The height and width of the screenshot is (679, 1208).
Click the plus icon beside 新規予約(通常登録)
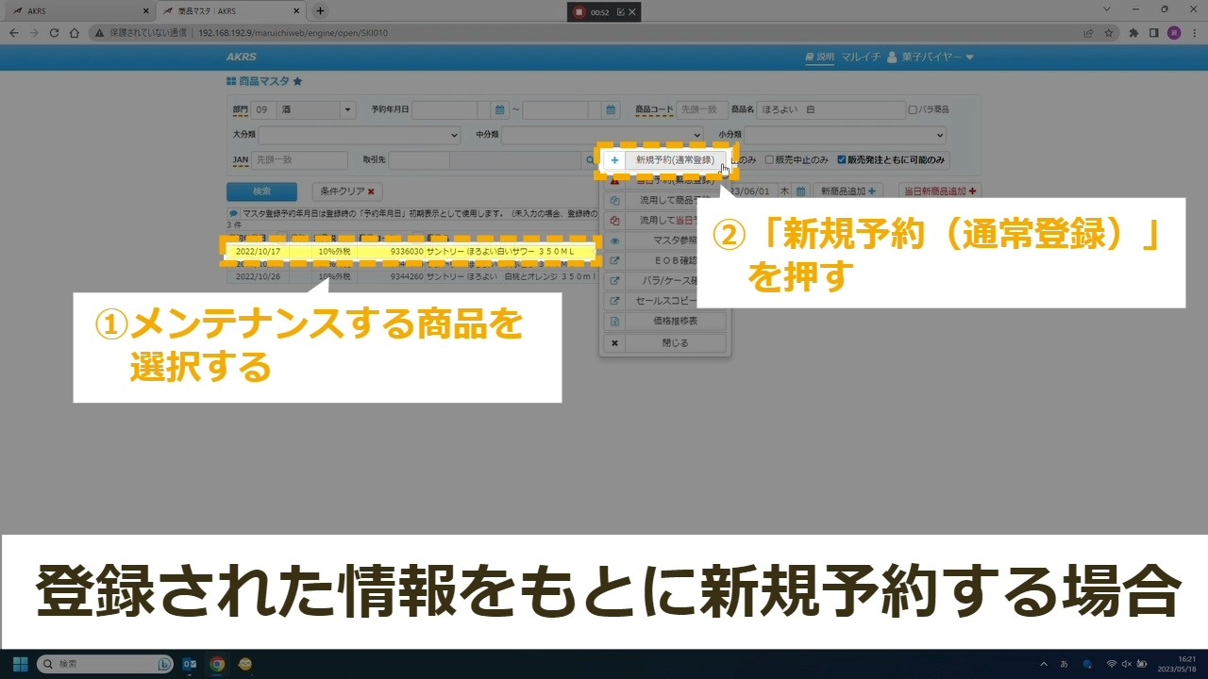point(614,160)
